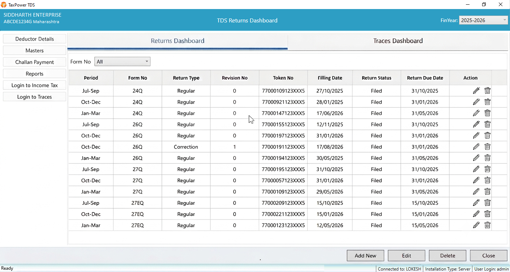Click the Return Type column header
Screen dimensions: 510x272
click(x=186, y=78)
